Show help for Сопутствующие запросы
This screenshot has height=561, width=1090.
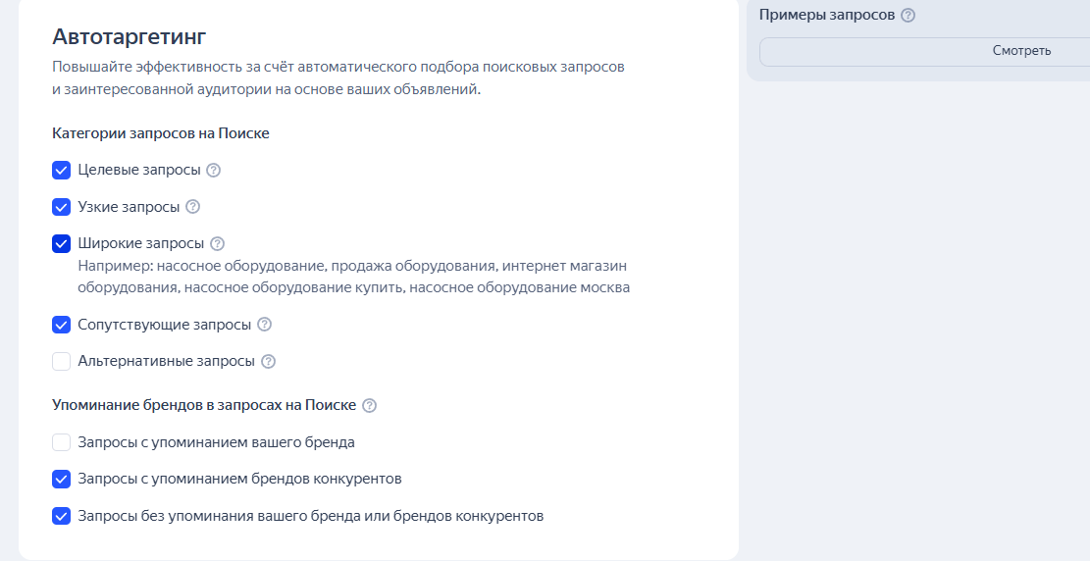coord(264,325)
